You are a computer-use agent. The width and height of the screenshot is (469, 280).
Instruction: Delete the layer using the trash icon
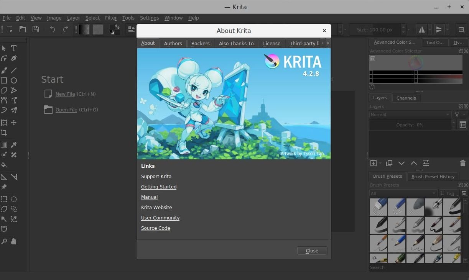462,163
